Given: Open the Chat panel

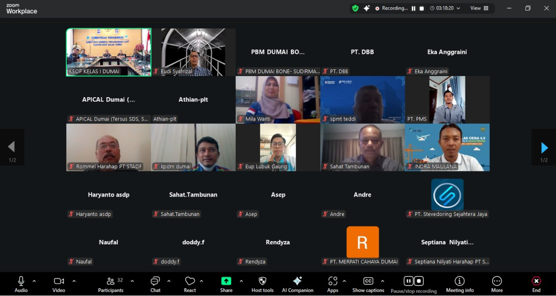Looking at the screenshot, I should click(155, 285).
